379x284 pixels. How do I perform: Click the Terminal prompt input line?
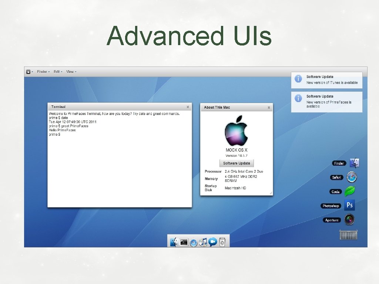[54, 134]
